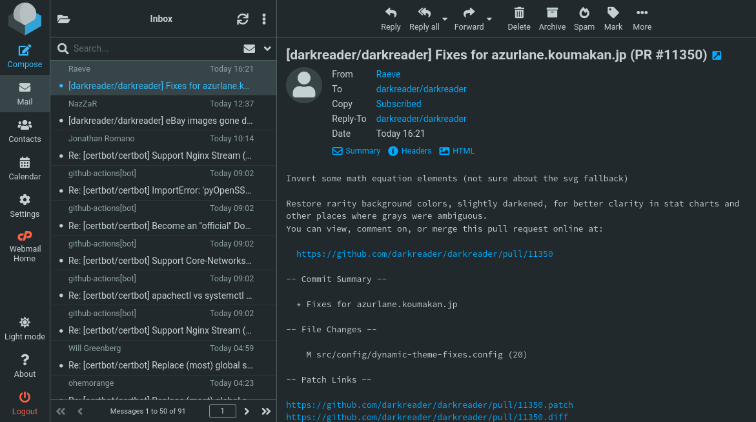Open the Calendar
This screenshot has width=756, height=422.
tap(25, 170)
